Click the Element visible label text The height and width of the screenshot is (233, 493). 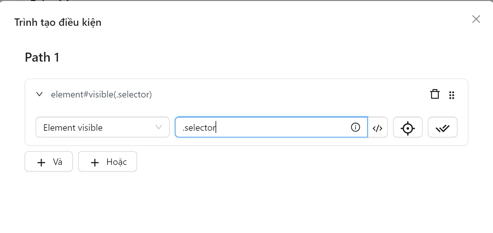73,128
